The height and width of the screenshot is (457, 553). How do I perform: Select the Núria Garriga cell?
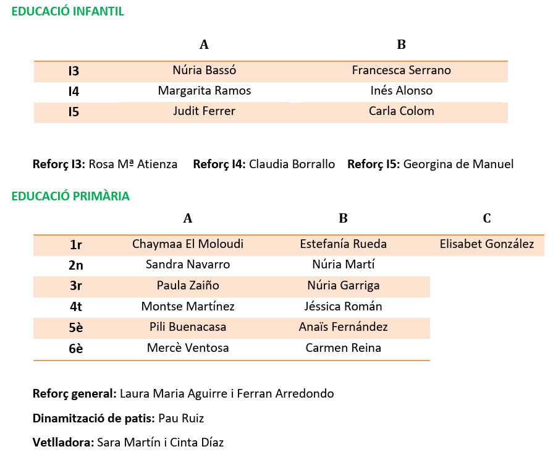tap(343, 286)
